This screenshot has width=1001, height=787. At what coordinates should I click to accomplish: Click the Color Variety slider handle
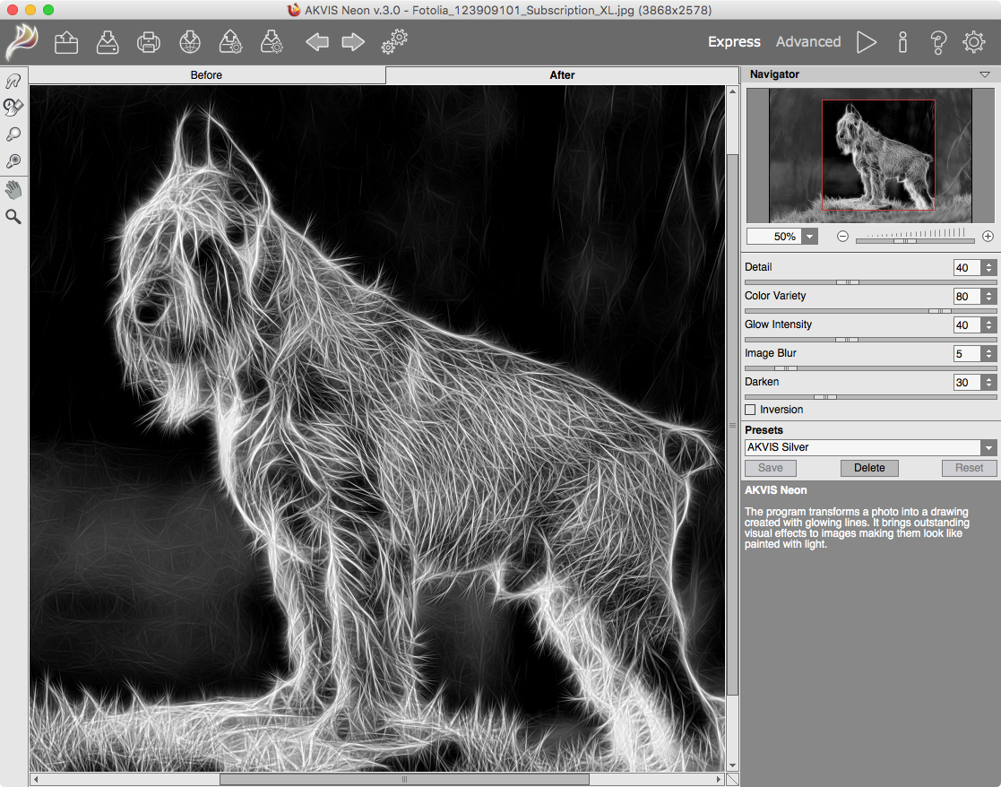click(x=940, y=311)
